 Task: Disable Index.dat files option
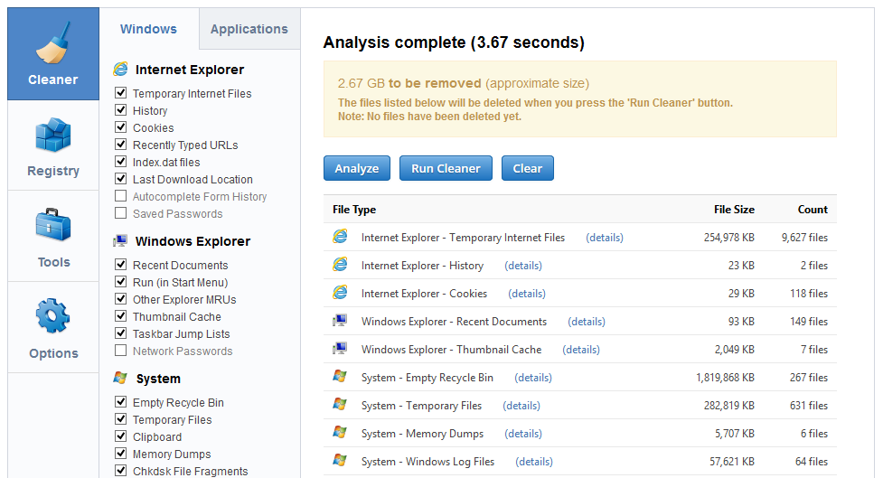point(120,162)
